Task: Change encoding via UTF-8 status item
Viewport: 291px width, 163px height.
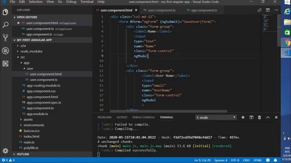Action: coord(235,160)
